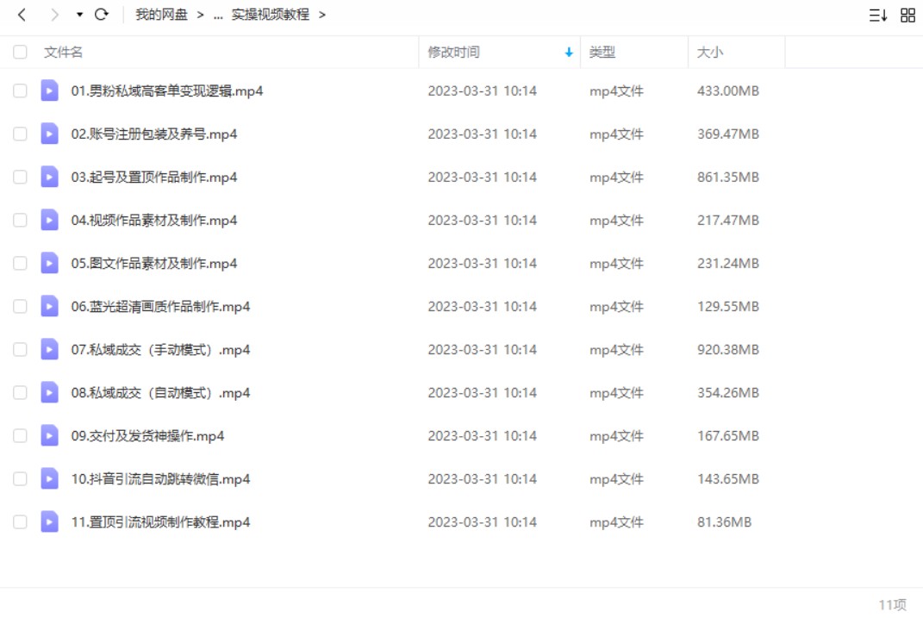Viewport: 923px width, 618px height.
Task: Select file name 10.抖音引流自动跳转微信.mp4
Action: pyautogui.click(x=160, y=479)
